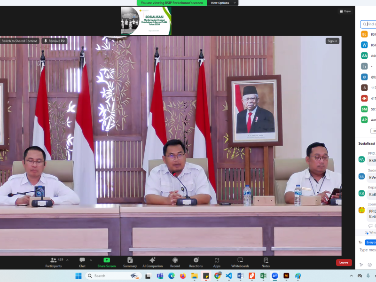Open the Participants panel icon

coord(53,260)
